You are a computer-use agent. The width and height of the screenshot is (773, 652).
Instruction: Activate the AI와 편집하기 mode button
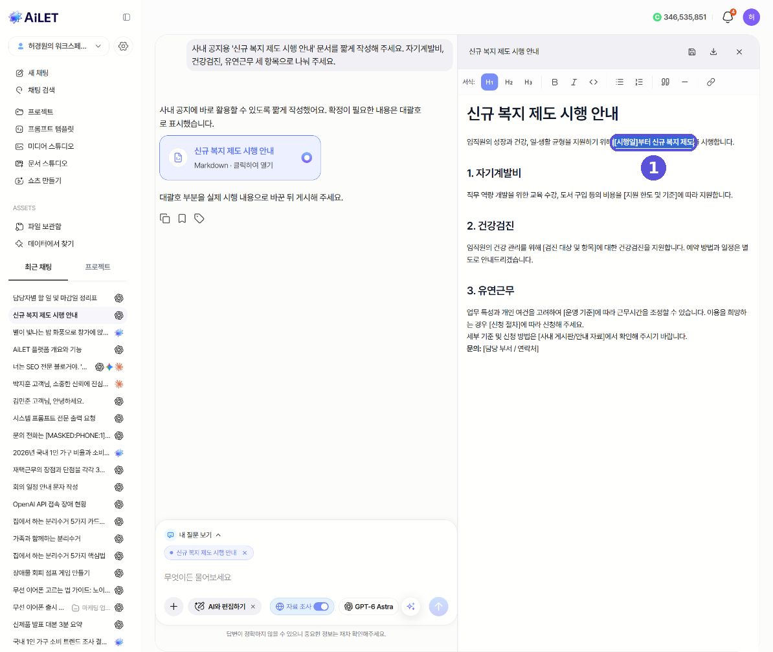[x=221, y=607]
